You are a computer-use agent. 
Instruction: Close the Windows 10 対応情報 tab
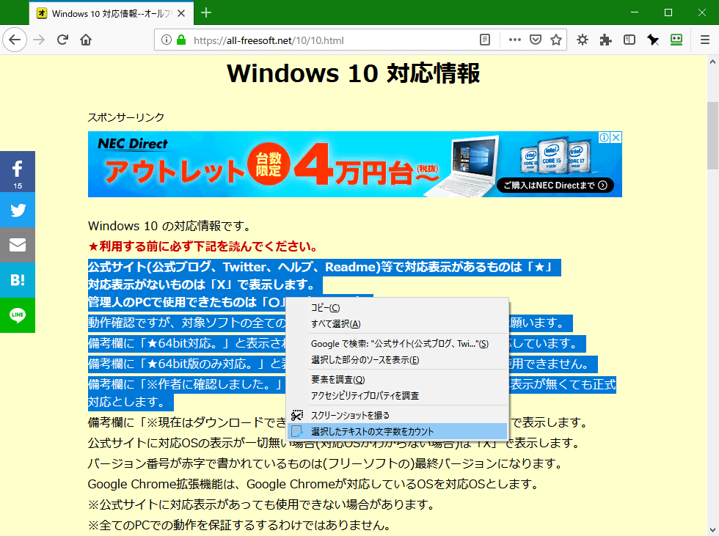point(181,13)
